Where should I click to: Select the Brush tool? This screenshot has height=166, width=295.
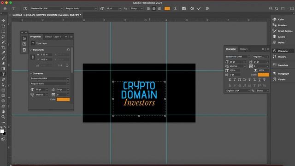[3, 58]
